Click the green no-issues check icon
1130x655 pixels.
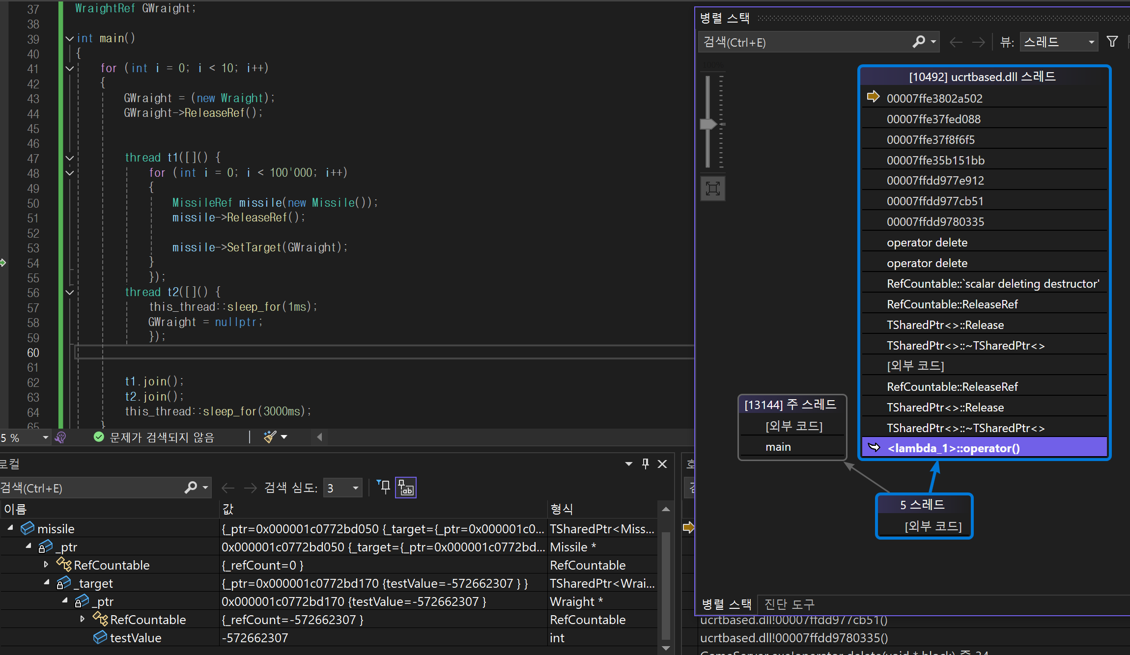(x=99, y=437)
